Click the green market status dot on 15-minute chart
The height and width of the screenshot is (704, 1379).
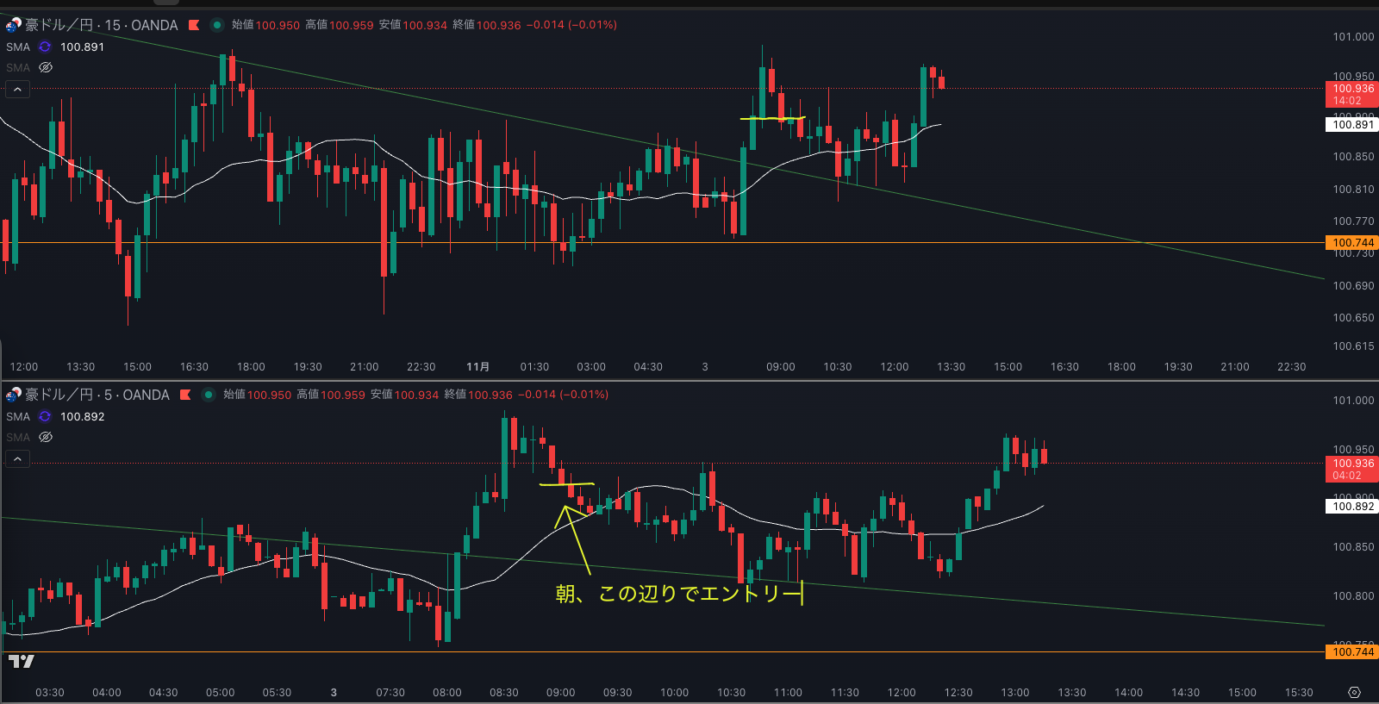216,25
